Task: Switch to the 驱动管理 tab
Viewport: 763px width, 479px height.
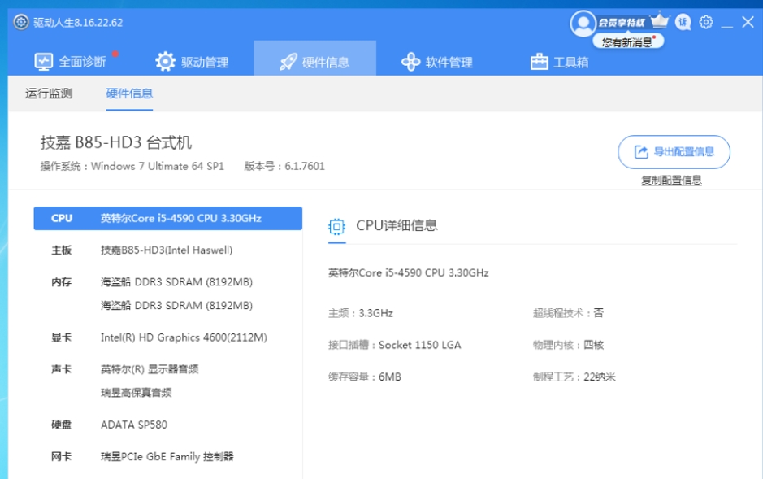Action: [192, 62]
